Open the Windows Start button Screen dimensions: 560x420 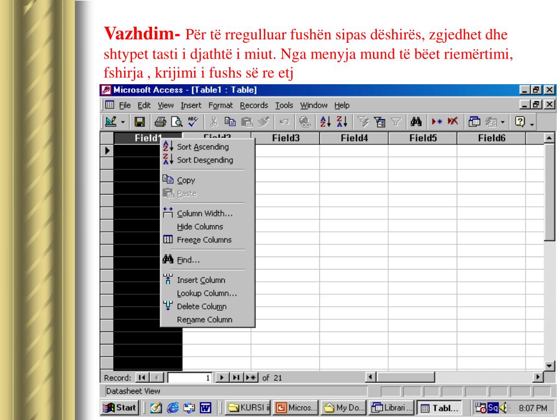120,407
